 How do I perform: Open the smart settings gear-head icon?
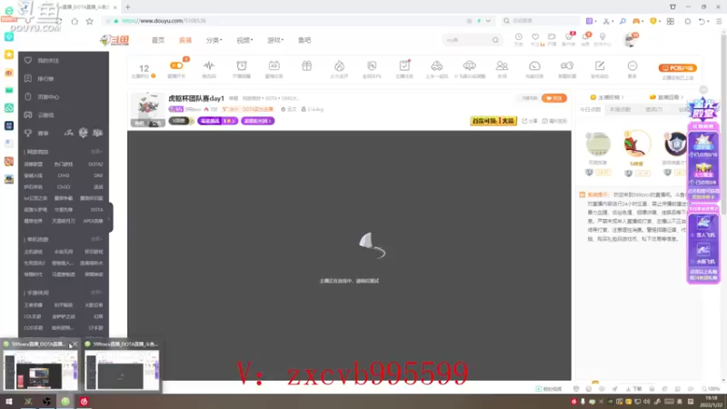566,65
